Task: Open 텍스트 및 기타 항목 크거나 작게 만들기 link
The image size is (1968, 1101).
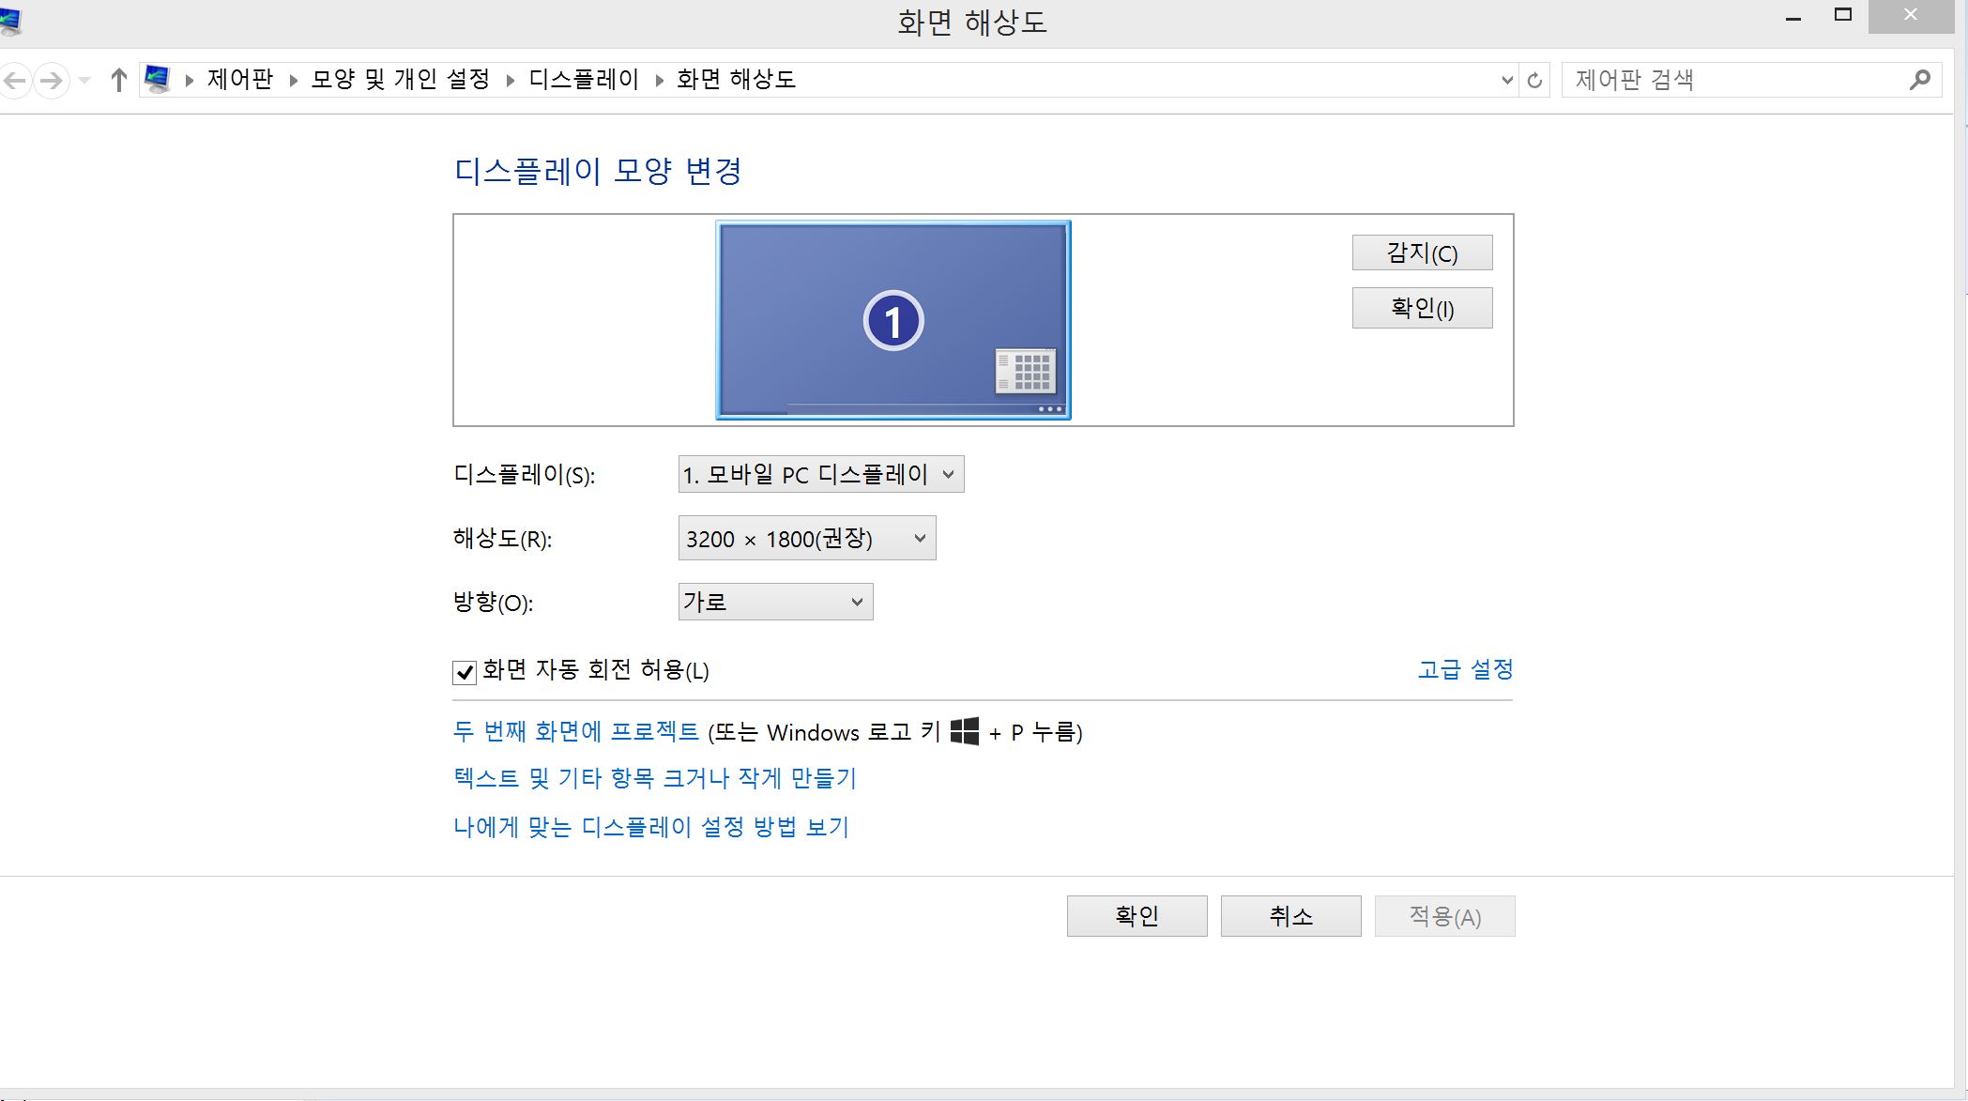Action: click(x=655, y=778)
